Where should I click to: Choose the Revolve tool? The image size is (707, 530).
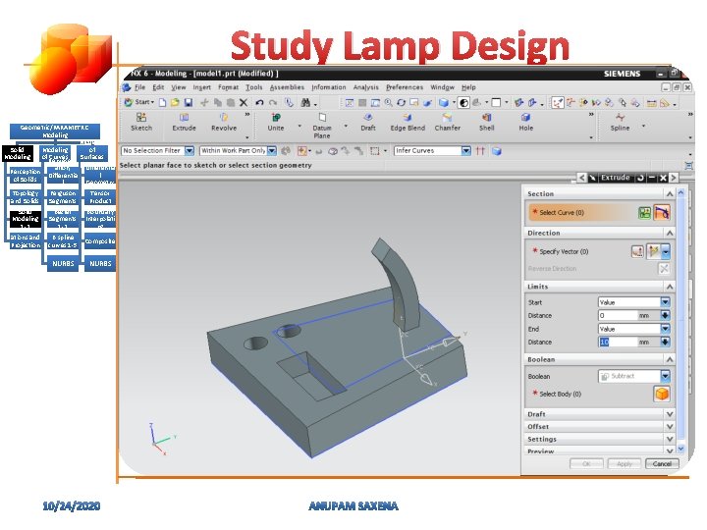(224, 122)
